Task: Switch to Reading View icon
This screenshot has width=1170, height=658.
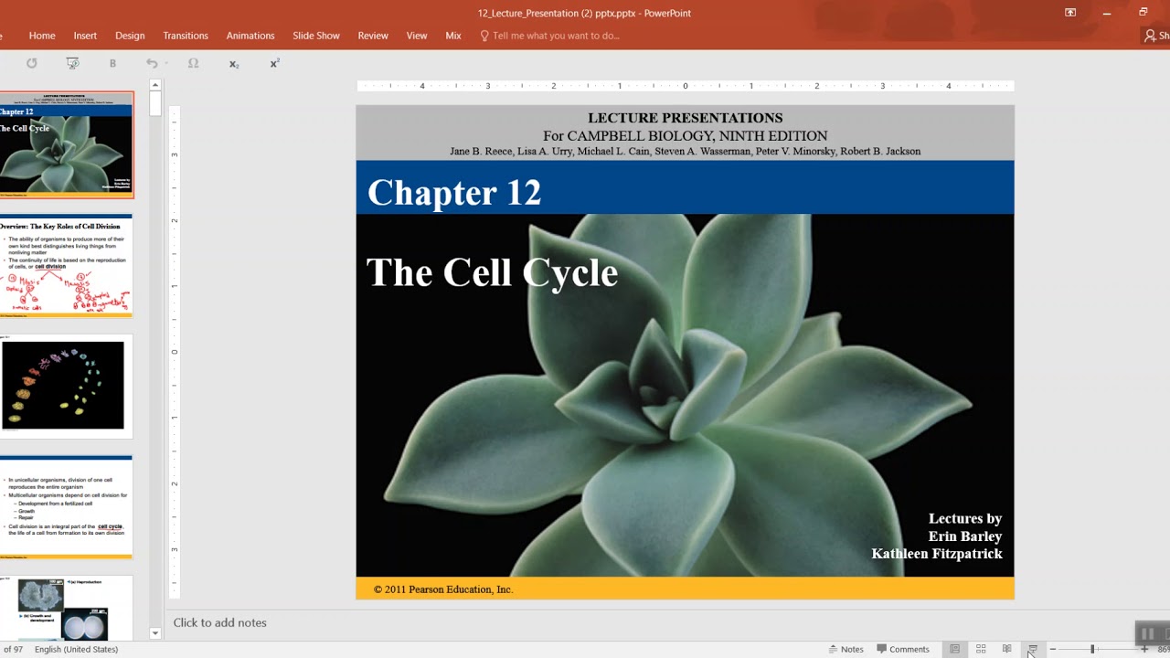Action: [x=1006, y=649]
